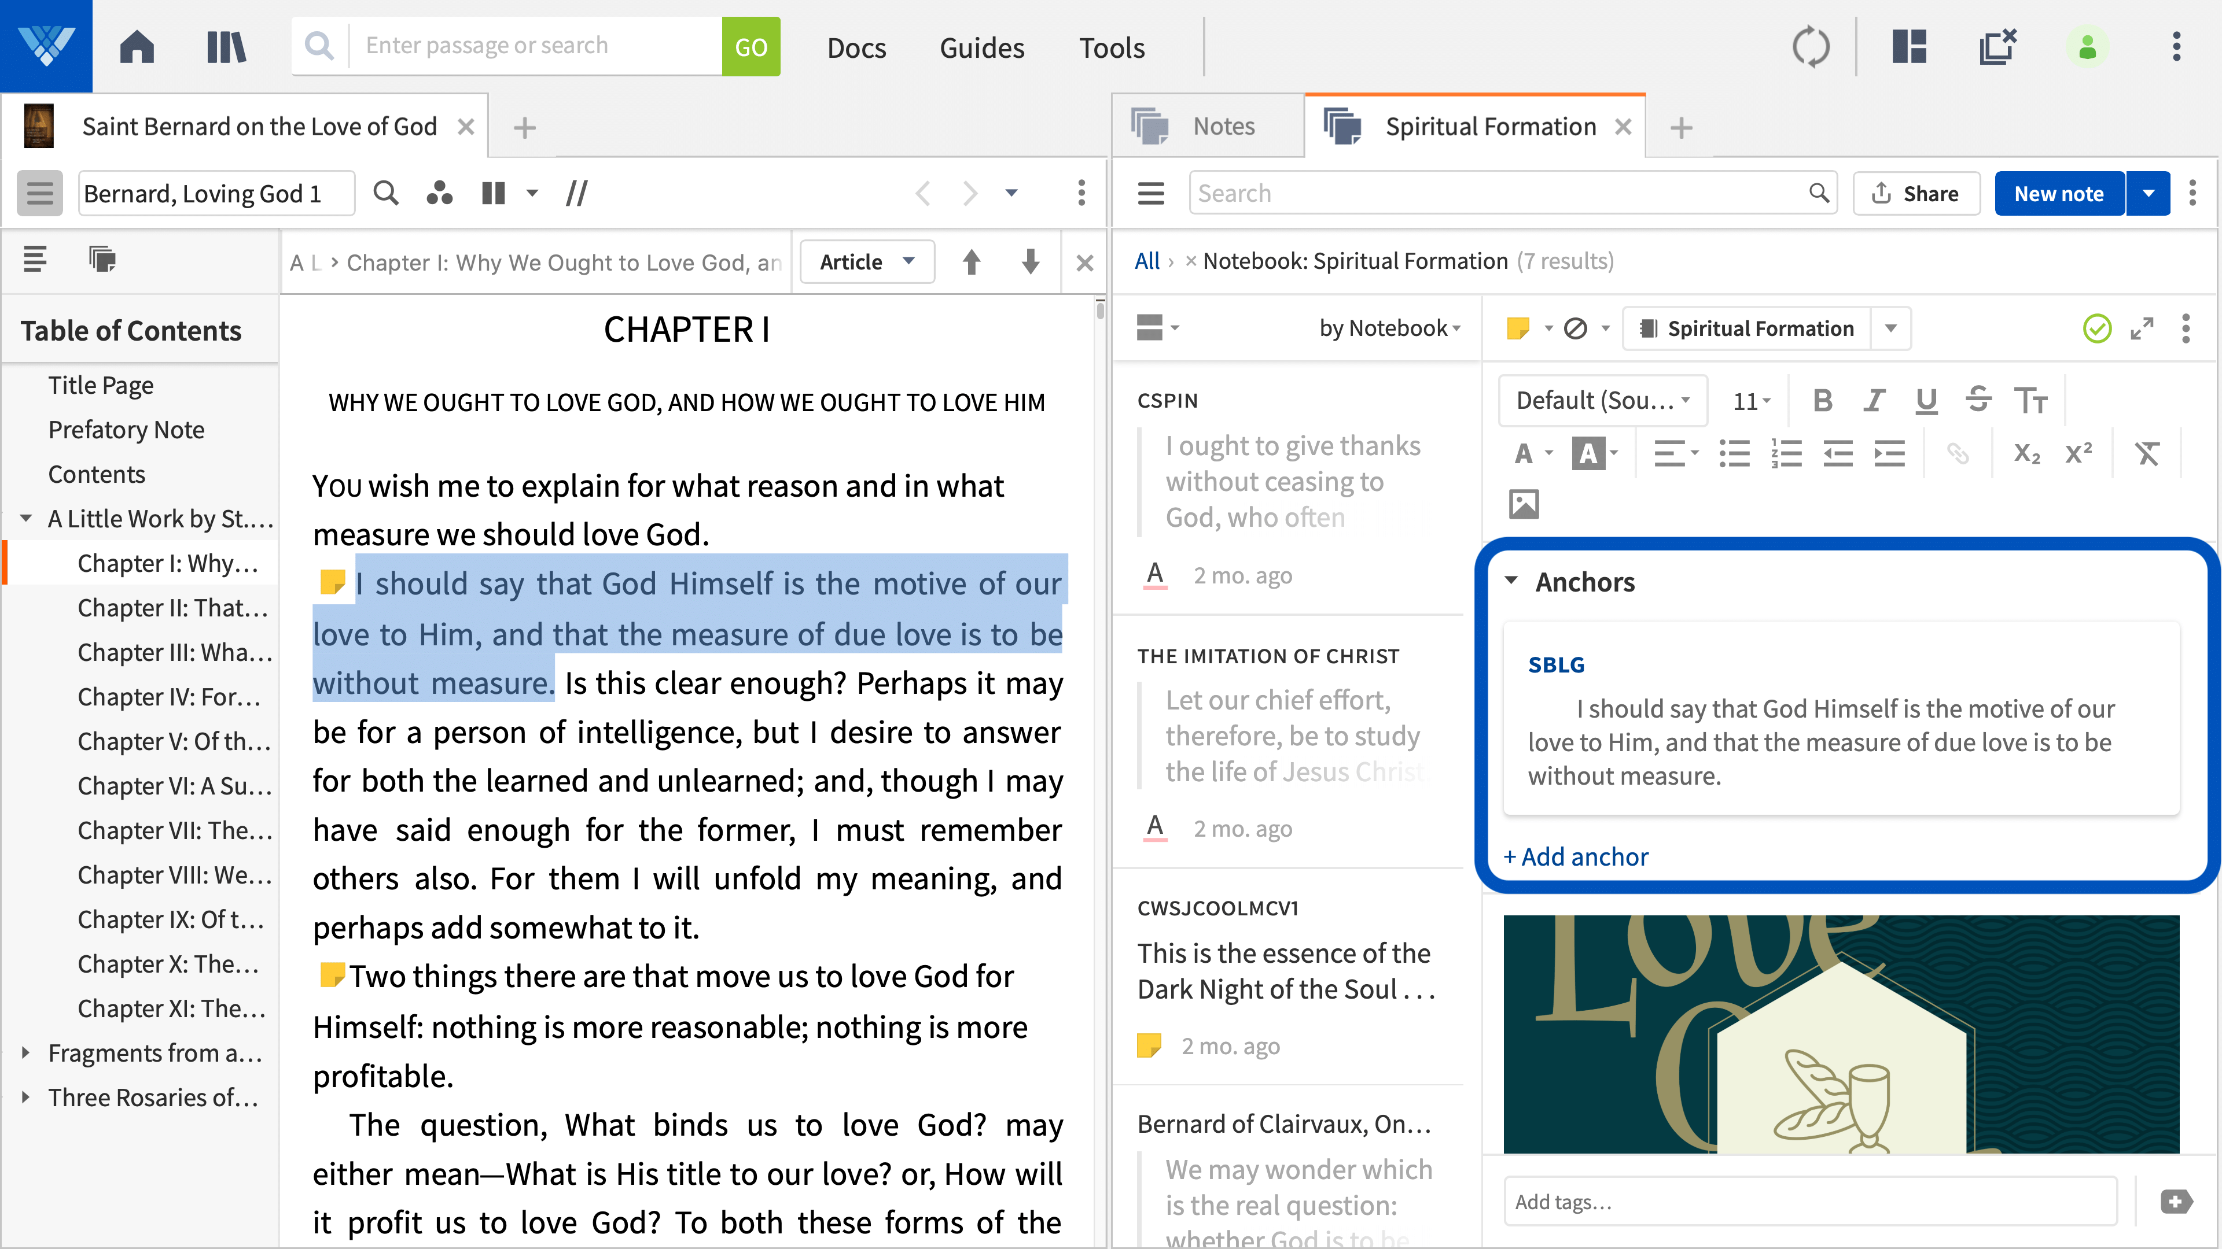The image size is (2222, 1249).
Task: Toggle bulleted list
Action: tap(1734, 453)
